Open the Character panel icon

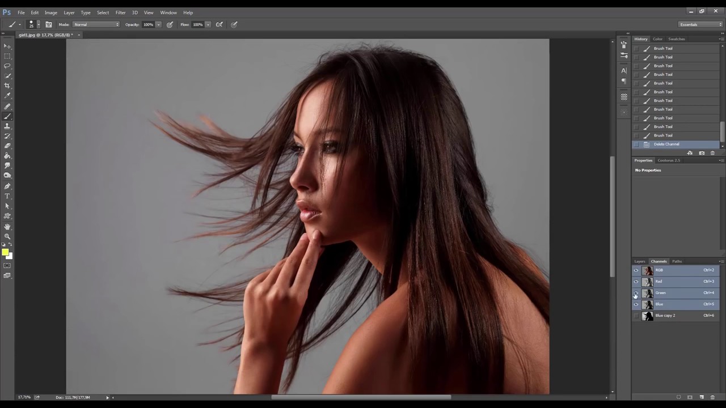[624, 70]
